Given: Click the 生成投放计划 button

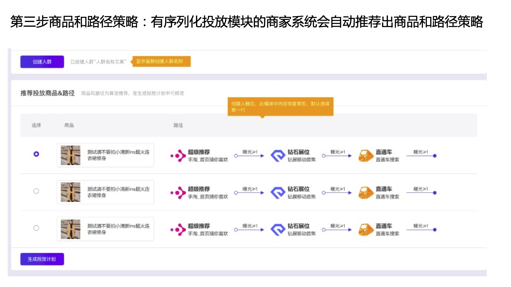Looking at the screenshot, I should point(42,259).
